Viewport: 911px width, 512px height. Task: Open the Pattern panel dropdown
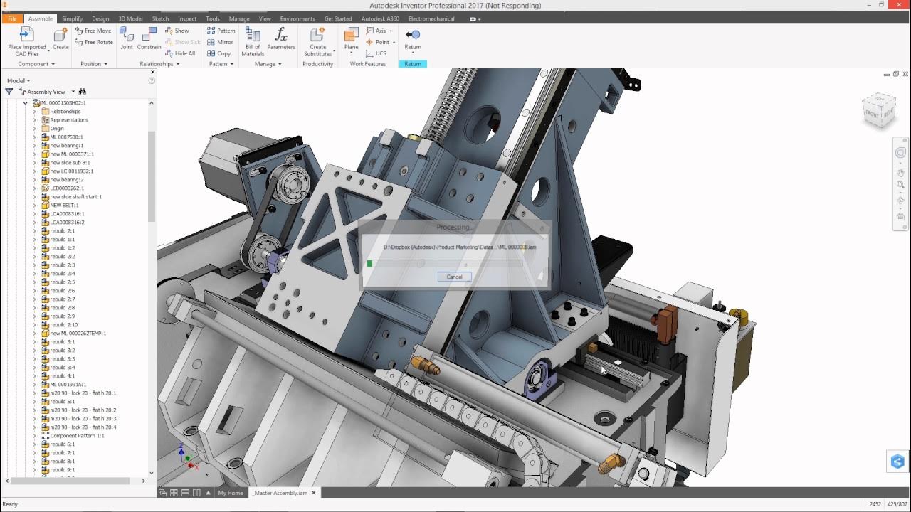point(221,64)
